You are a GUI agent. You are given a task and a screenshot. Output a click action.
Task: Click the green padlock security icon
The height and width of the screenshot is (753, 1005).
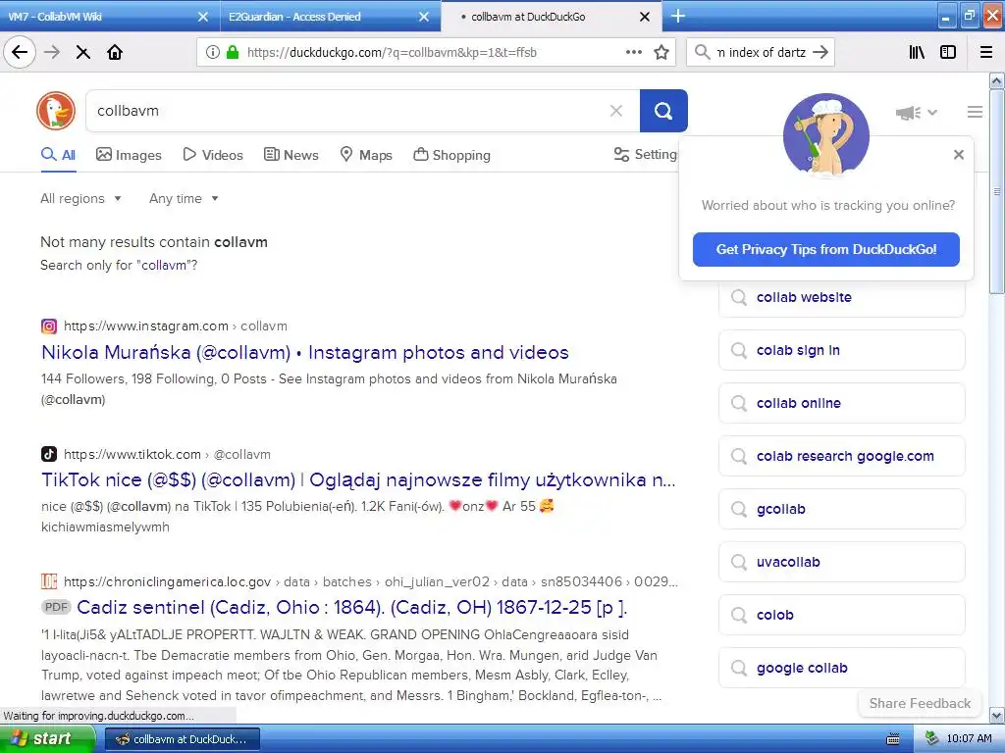[233, 52]
